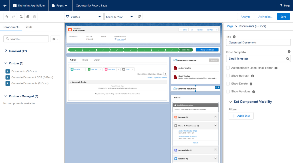
Task: Select Documents (S-Docs) lightning component icon
Action: click(x=8, y=71)
